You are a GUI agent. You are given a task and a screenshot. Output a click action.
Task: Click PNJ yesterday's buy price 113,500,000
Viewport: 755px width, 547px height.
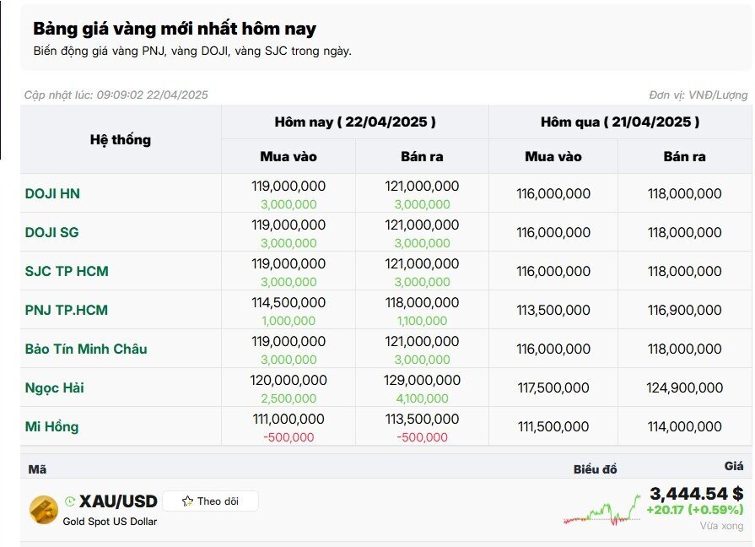tap(553, 311)
